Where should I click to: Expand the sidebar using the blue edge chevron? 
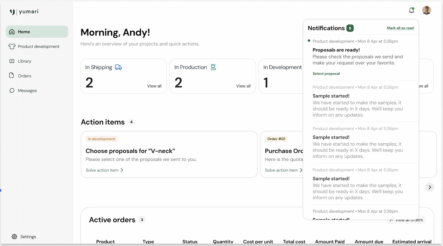[1, 190]
